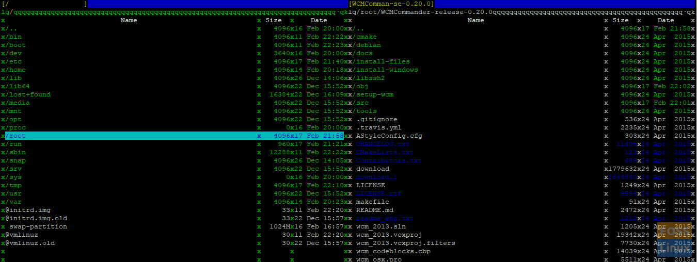Click the Size column header in root panel

(x=274, y=20)
